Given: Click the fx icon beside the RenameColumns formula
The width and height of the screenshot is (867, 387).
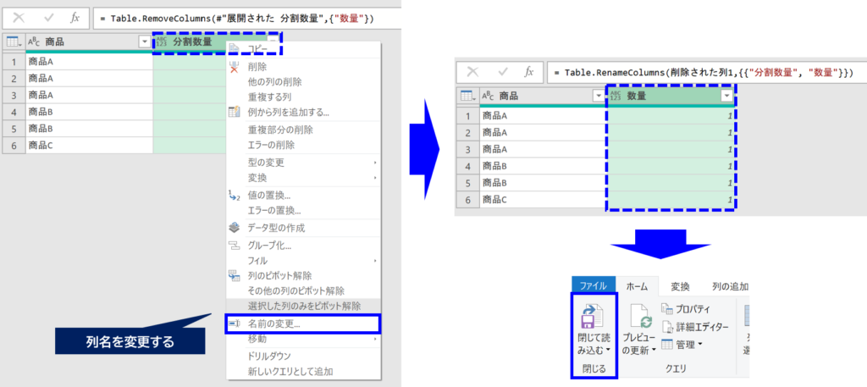Looking at the screenshot, I should (529, 72).
